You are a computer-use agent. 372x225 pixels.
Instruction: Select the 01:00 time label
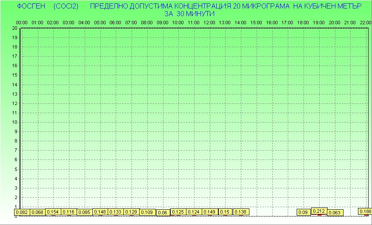click(x=37, y=23)
